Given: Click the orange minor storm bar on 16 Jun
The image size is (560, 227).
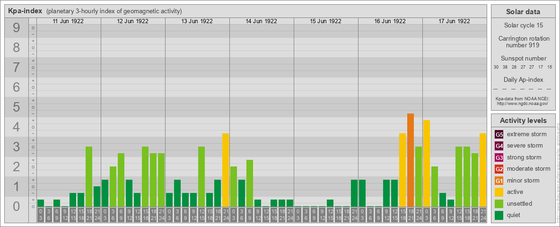Looking at the screenshot, I should pos(411,160).
